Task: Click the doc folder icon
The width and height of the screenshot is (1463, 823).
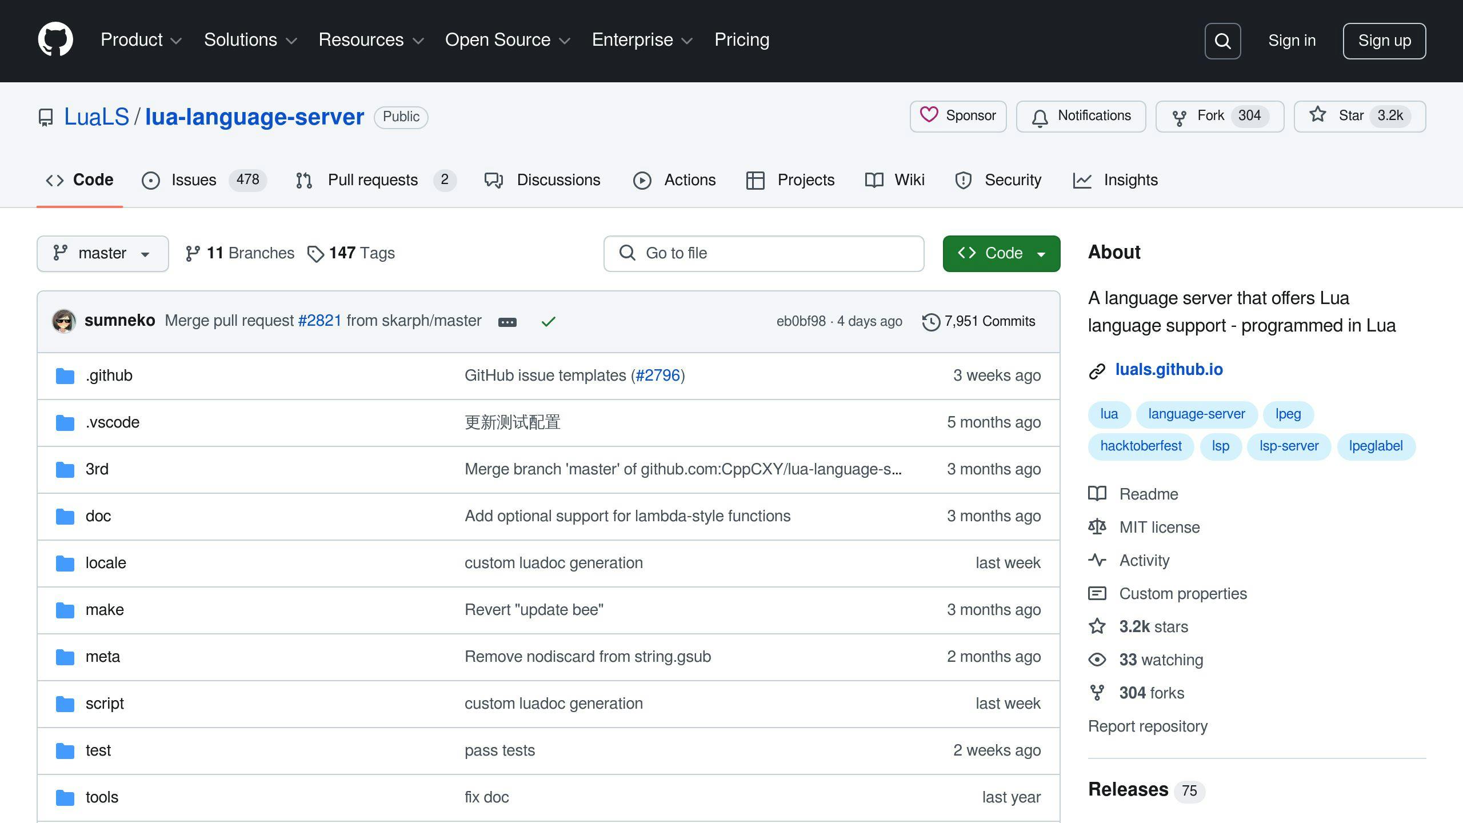Action: (65, 517)
